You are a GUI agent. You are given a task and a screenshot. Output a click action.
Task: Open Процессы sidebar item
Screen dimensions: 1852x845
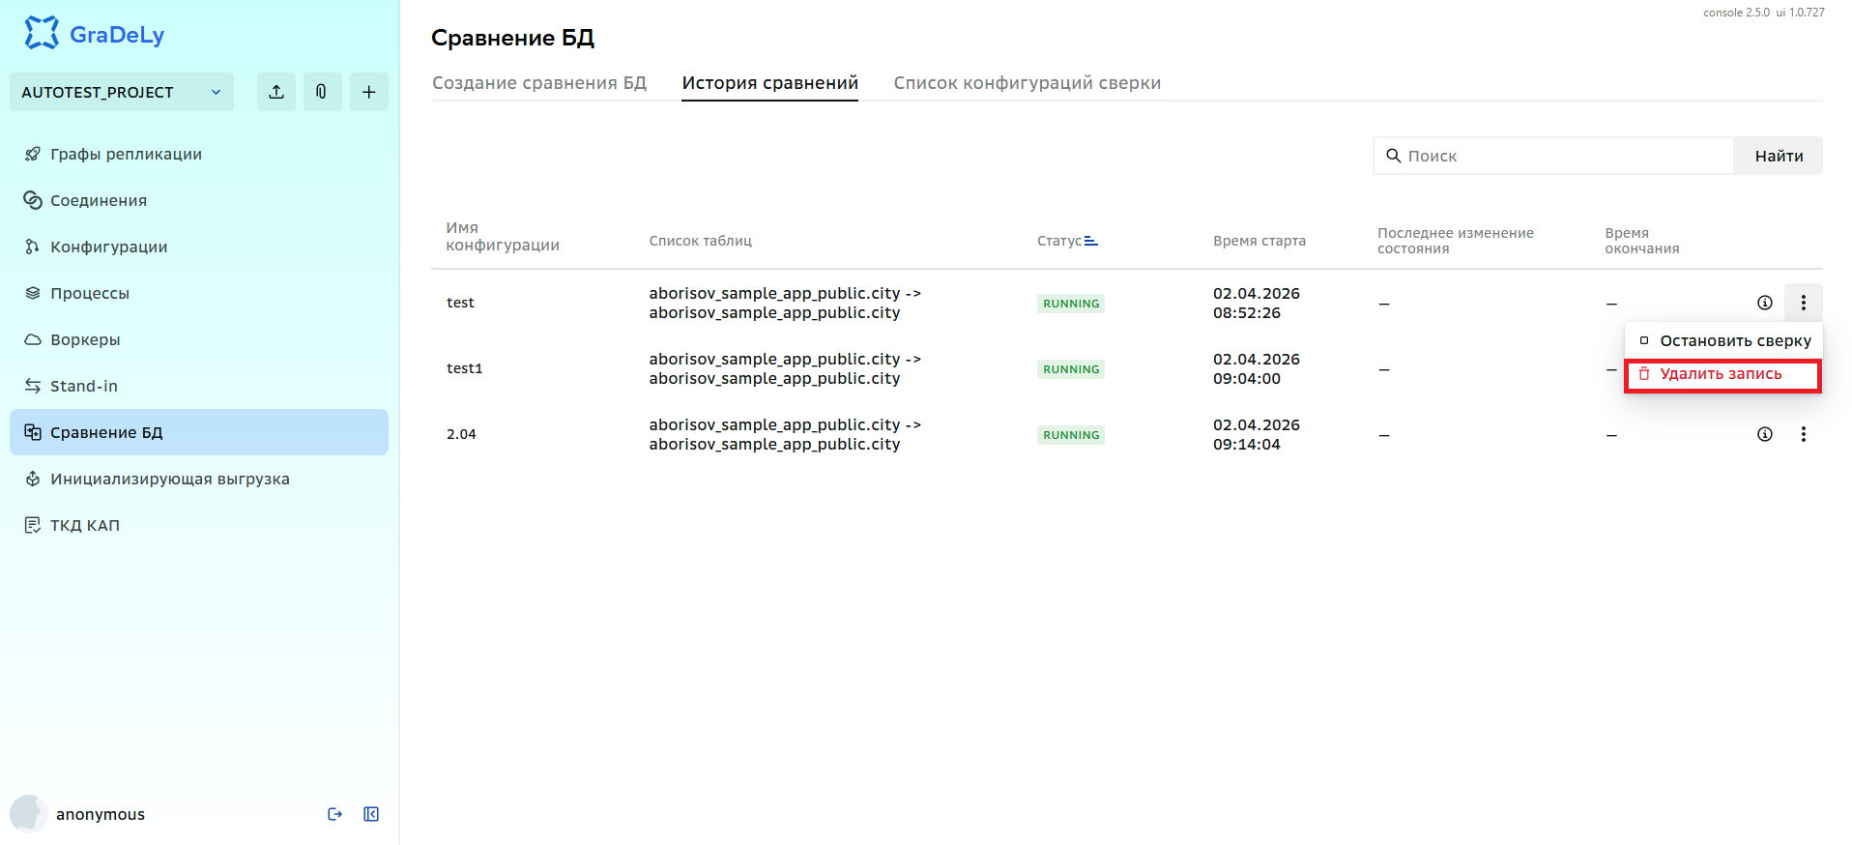199,293
